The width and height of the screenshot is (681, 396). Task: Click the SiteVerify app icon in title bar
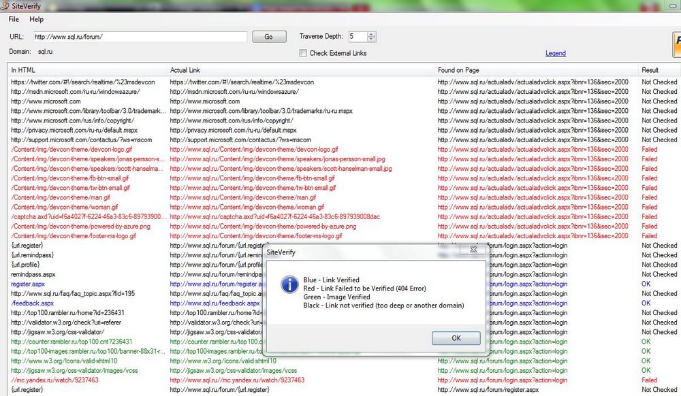(x=5, y=5)
